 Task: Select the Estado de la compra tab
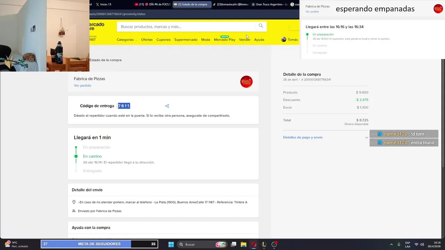192,4
